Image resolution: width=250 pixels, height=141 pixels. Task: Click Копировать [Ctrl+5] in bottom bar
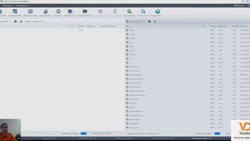(x=87, y=138)
